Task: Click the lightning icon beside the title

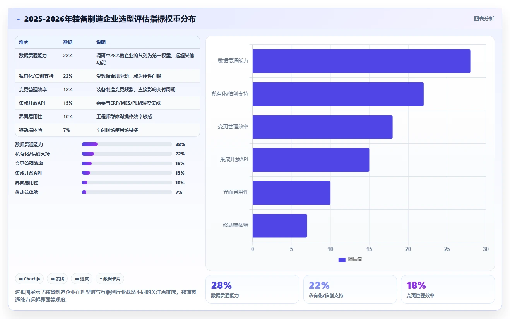Action: [x=18, y=19]
